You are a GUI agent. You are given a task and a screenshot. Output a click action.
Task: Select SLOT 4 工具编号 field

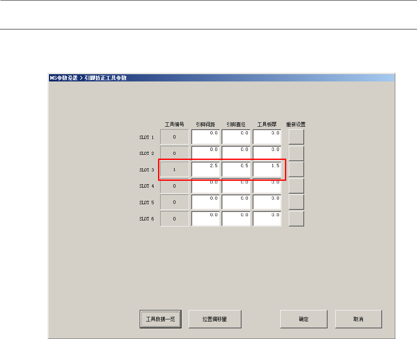pyautogui.click(x=175, y=186)
